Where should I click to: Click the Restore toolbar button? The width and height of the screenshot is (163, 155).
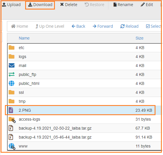[x=95, y=5]
